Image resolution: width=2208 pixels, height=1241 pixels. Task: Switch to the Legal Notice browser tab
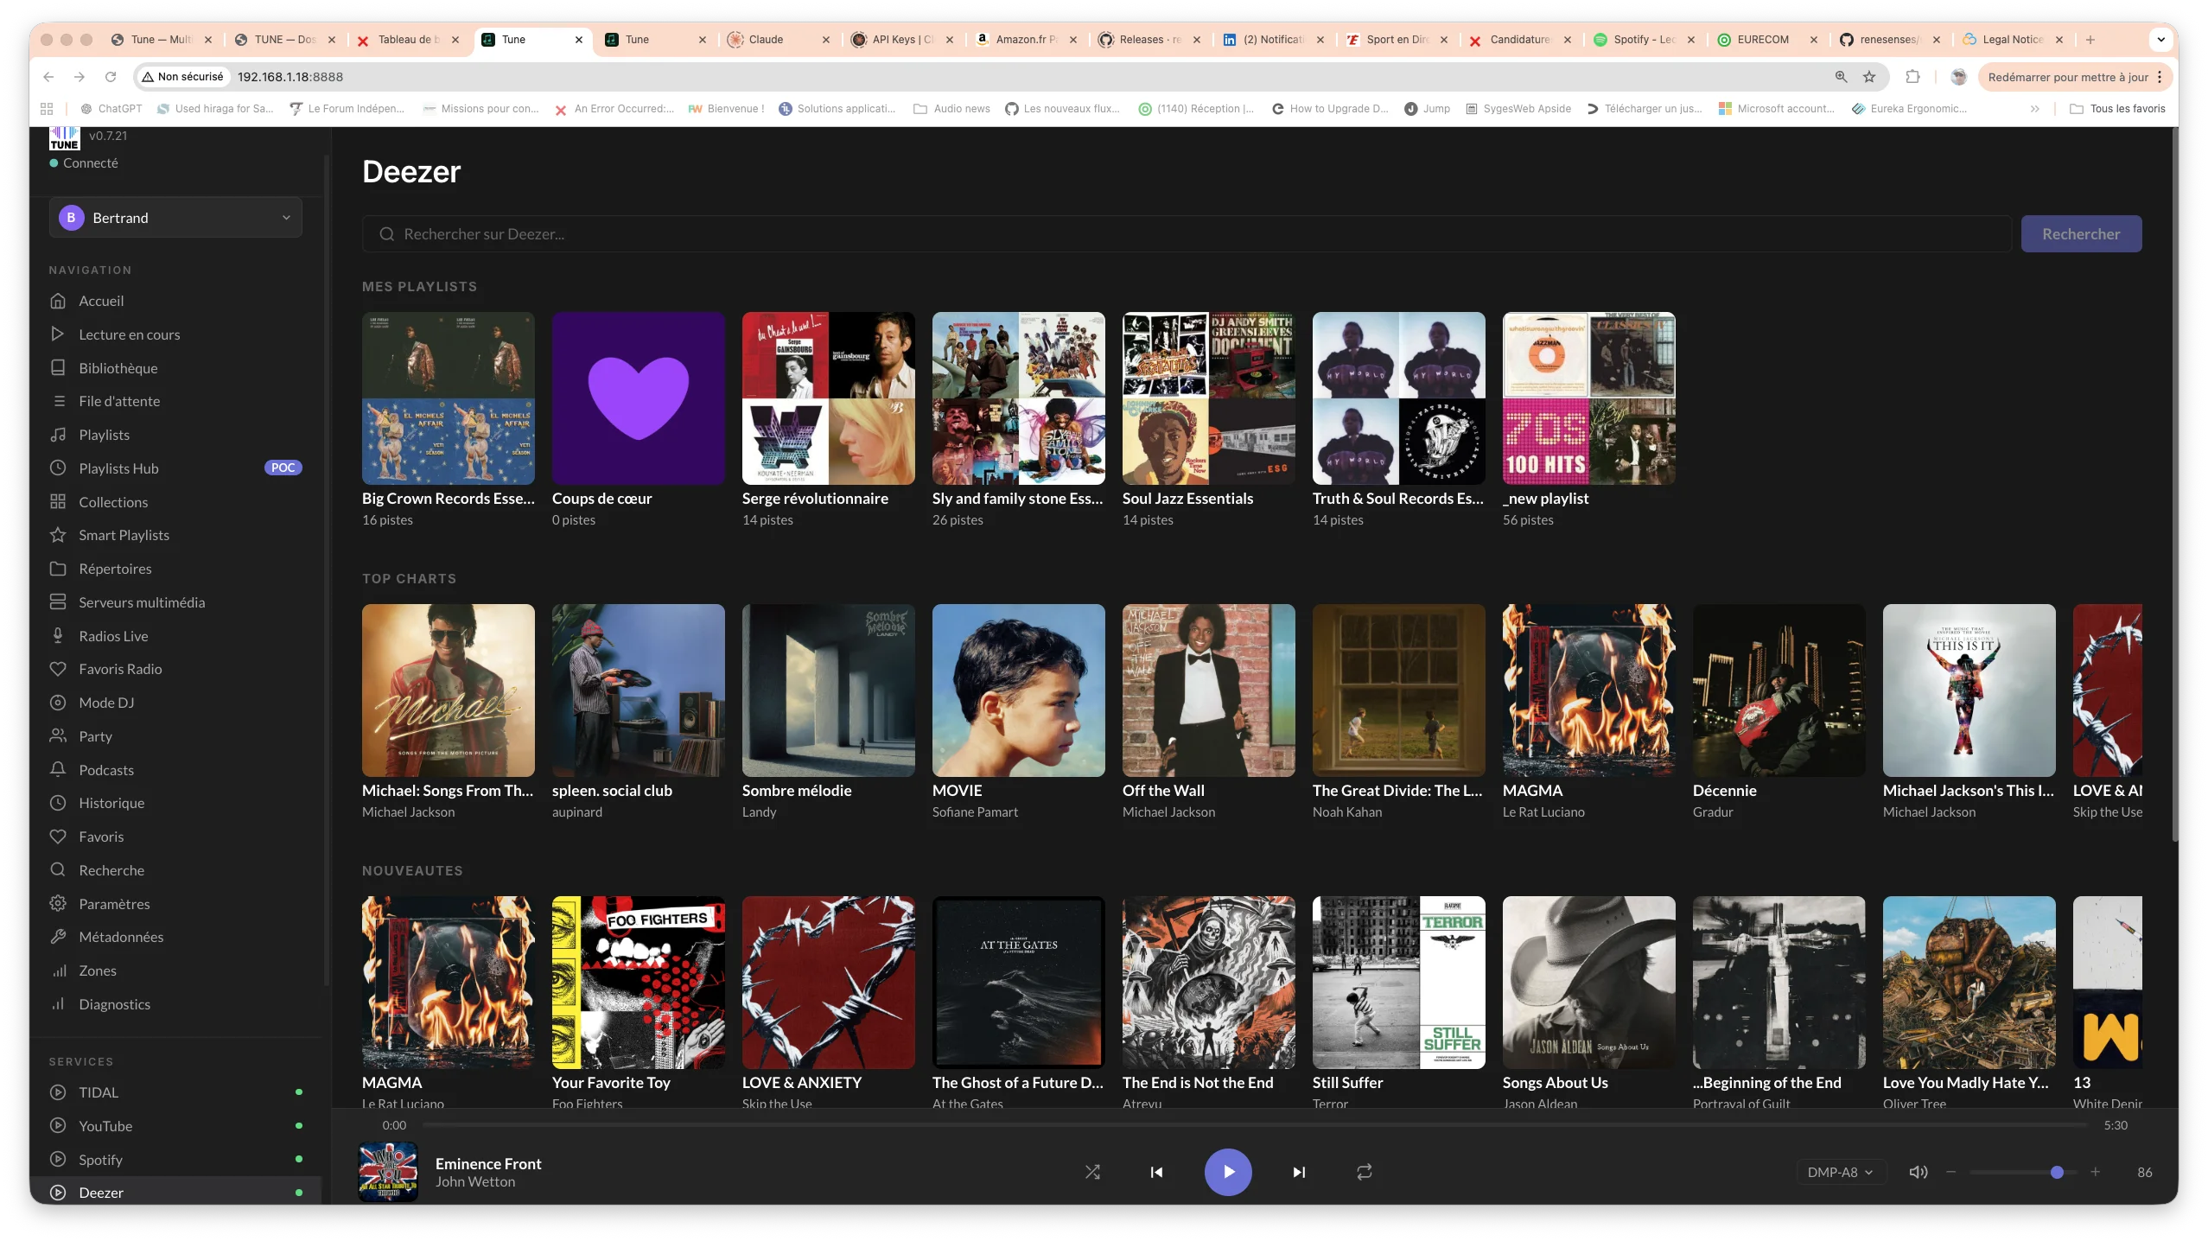2013,40
